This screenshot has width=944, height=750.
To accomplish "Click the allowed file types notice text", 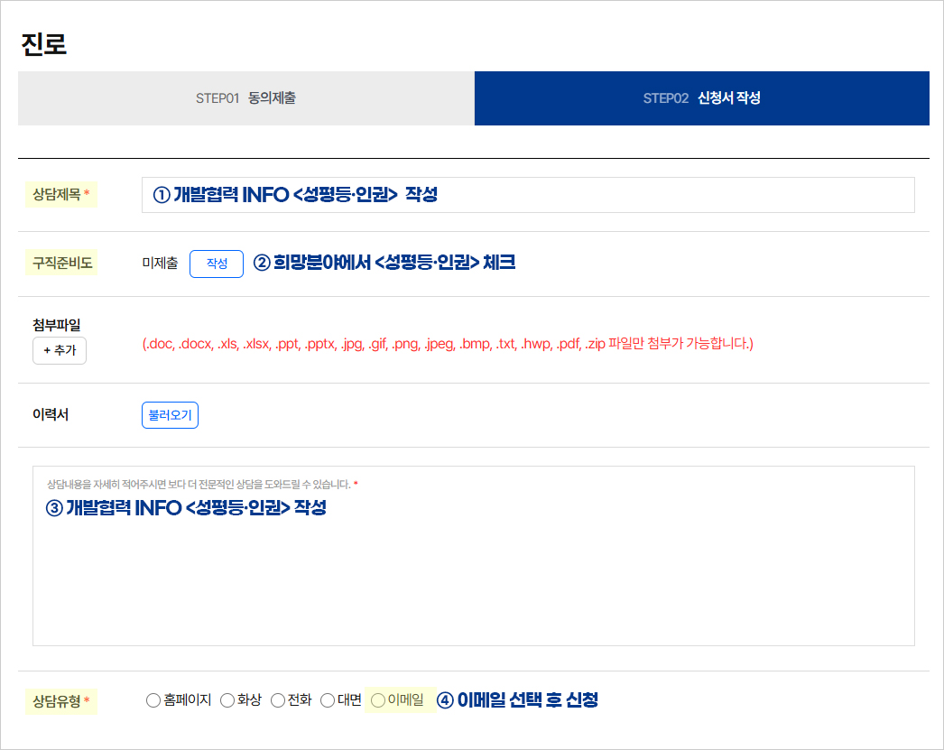I will point(448,344).
